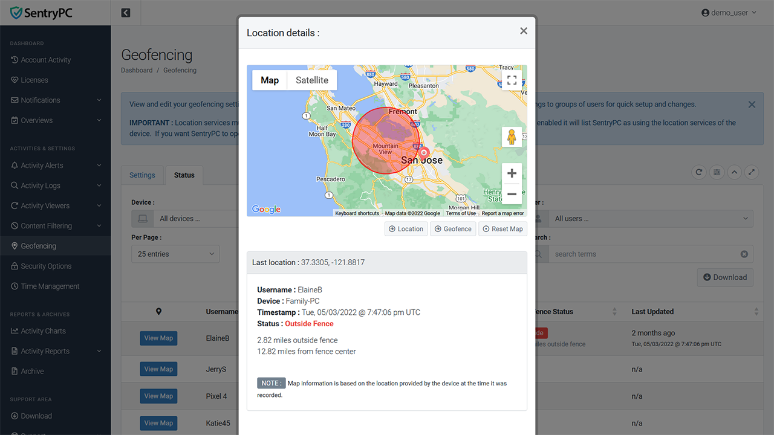Viewport: 774px width, 435px height.
Task: Center map using the Geofence button
Action: click(453, 229)
